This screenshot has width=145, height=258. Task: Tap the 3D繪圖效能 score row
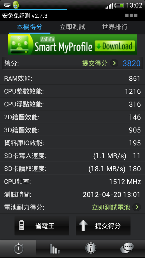pos(73,130)
